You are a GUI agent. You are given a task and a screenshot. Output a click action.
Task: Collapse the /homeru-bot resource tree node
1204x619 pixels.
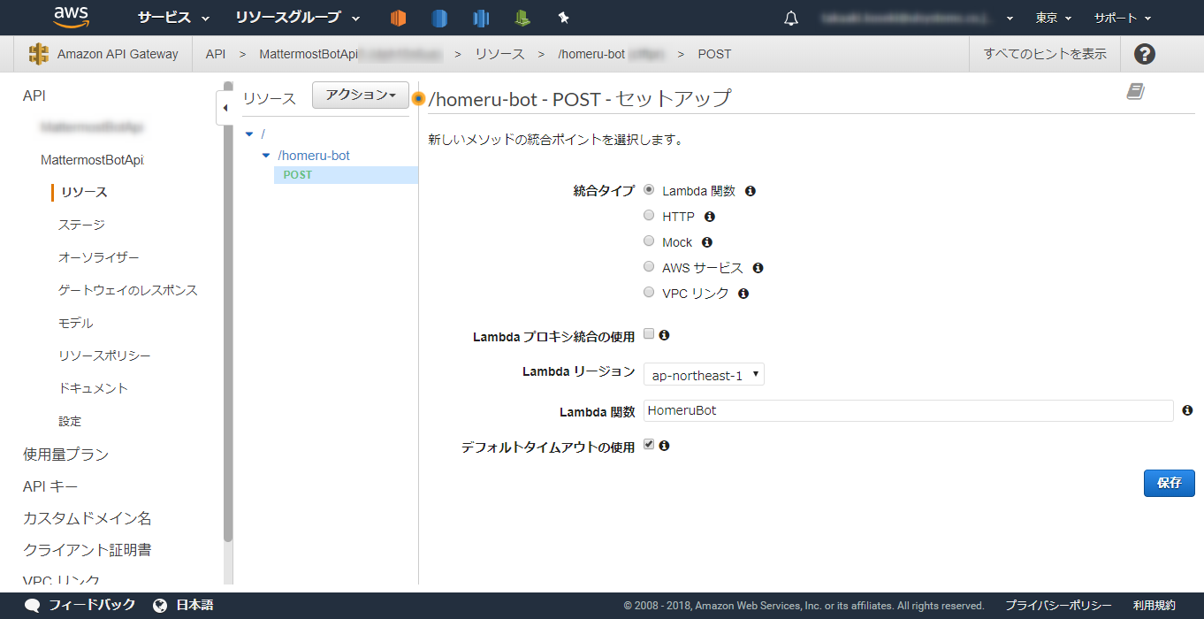[265, 155]
